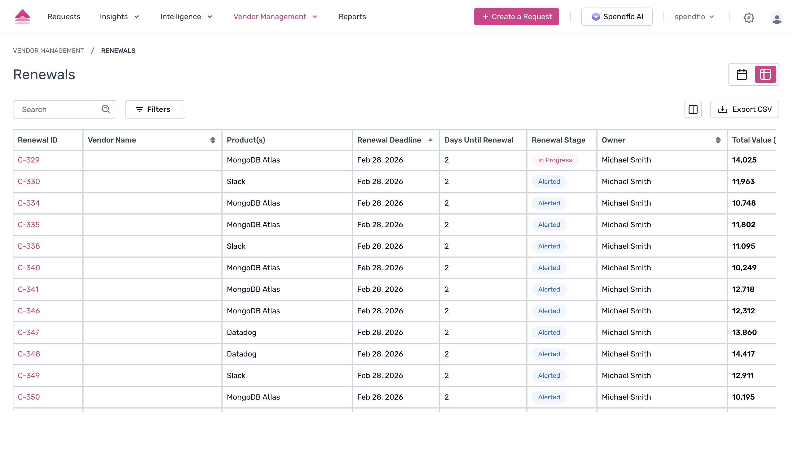The height and width of the screenshot is (450, 792).
Task: Go to the Reports section
Action: click(x=352, y=16)
